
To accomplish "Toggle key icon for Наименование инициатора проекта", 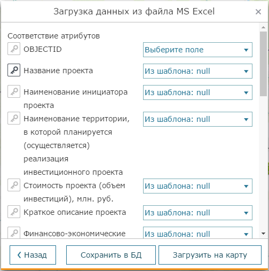I will click(14, 91).
